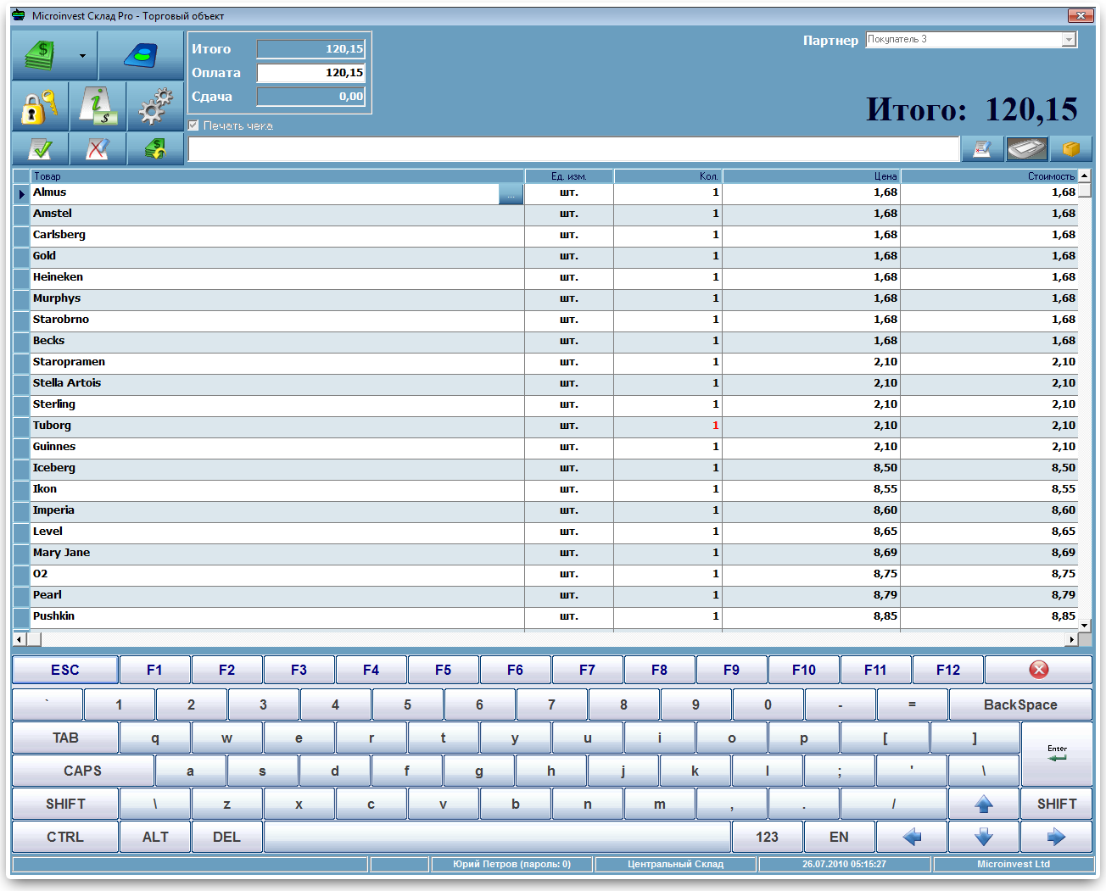The height and width of the screenshot is (891, 1106).
Task: Click the up arrow key on keyboard
Action: tap(984, 804)
